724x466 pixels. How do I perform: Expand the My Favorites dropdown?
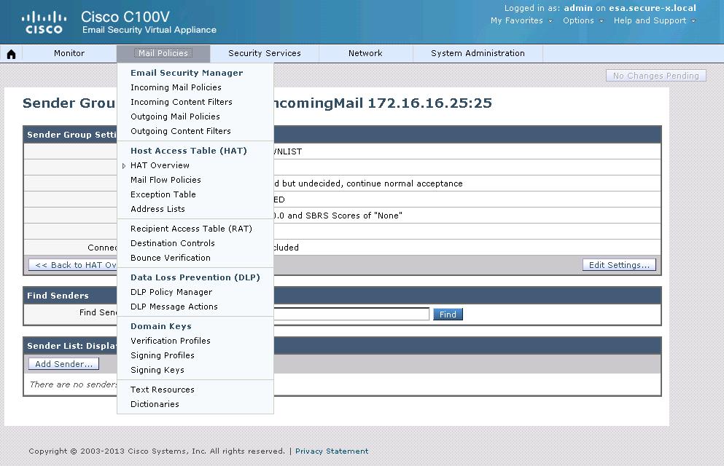tap(521, 20)
